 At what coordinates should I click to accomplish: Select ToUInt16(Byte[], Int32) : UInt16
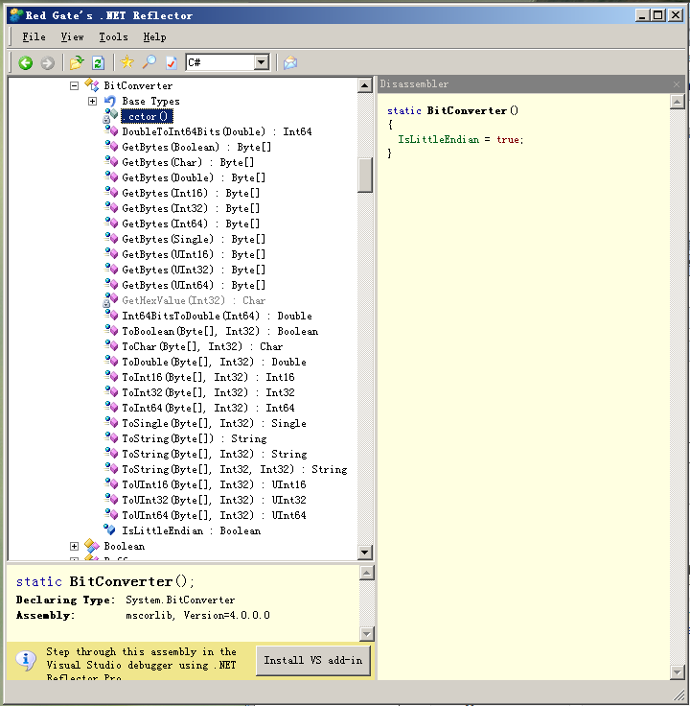pyautogui.click(x=214, y=484)
